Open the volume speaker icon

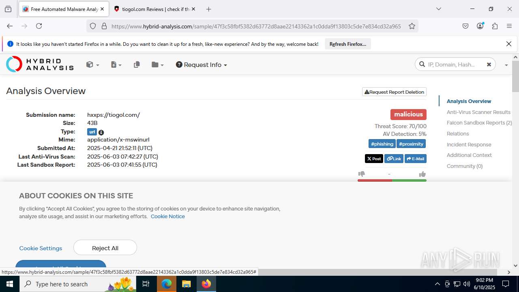(467, 284)
